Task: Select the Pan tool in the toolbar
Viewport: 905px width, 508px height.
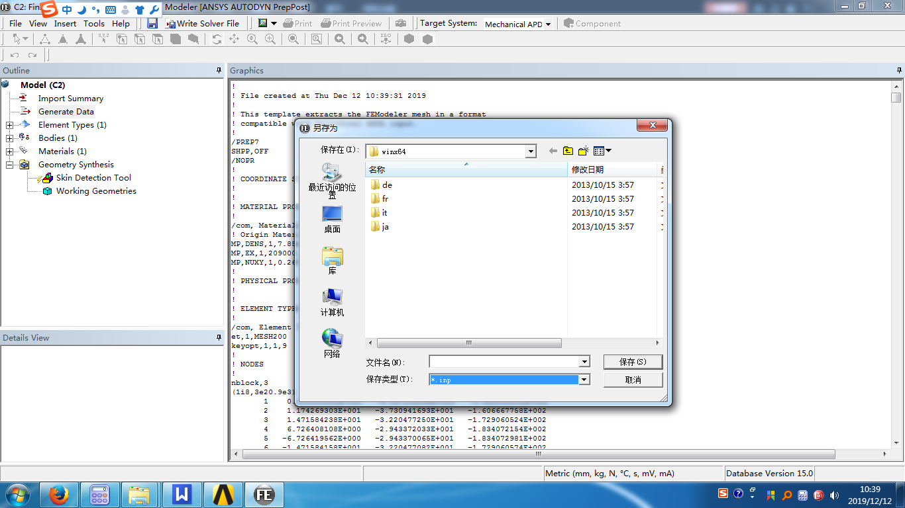Action: coord(234,39)
